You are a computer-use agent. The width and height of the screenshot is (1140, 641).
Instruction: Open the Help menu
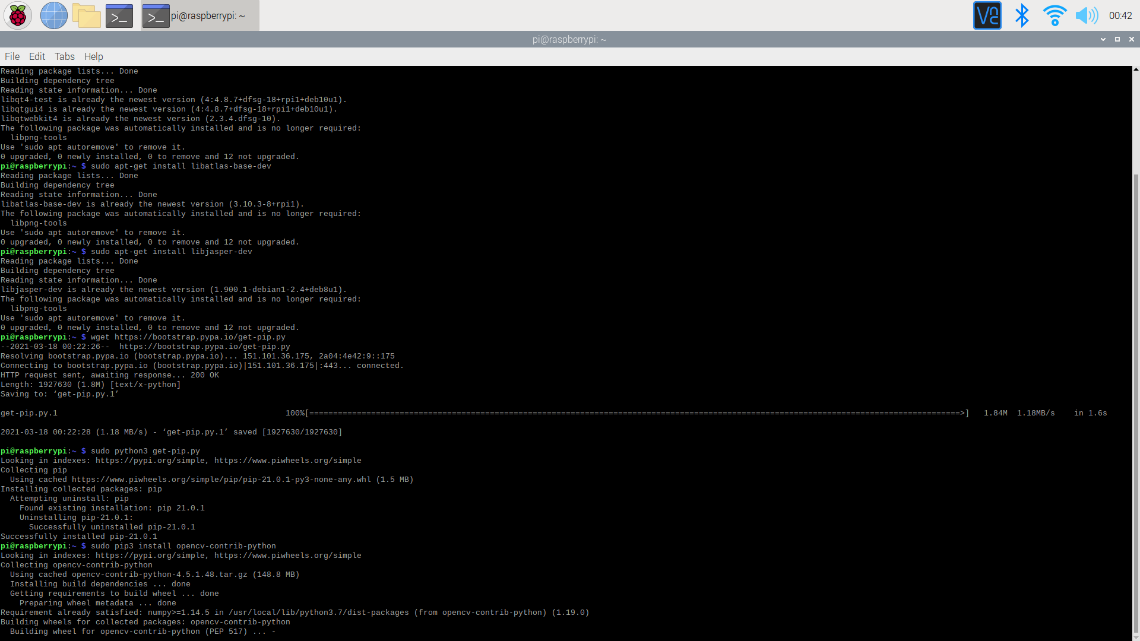(x=93, y=56)
